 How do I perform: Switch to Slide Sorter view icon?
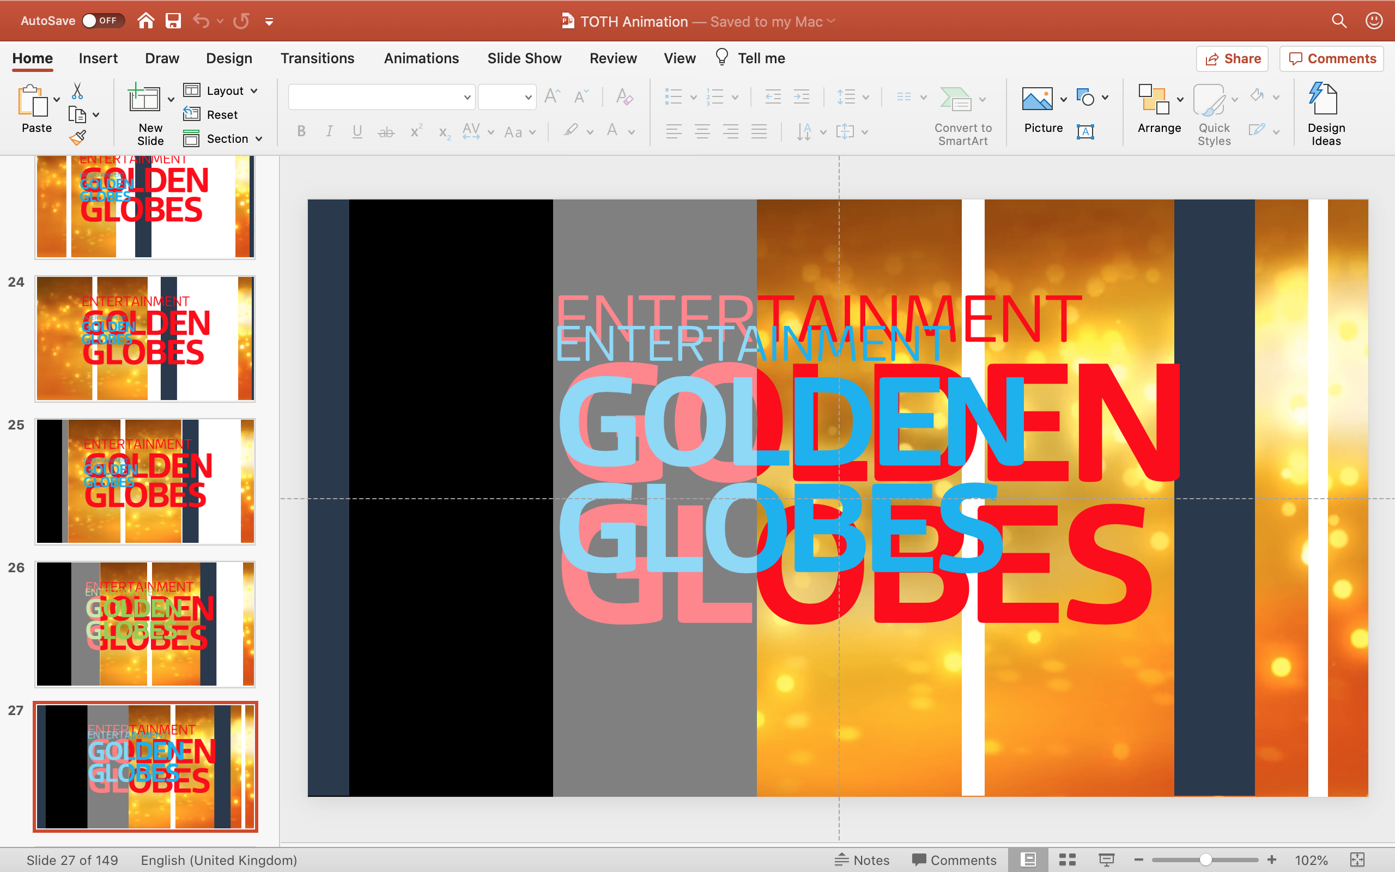tap(1067, 860)
